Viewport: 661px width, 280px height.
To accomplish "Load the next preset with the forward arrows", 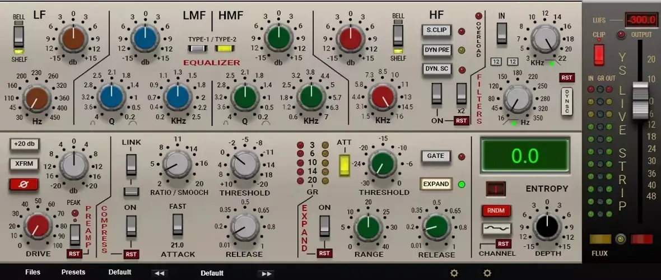I will [267, 273].
